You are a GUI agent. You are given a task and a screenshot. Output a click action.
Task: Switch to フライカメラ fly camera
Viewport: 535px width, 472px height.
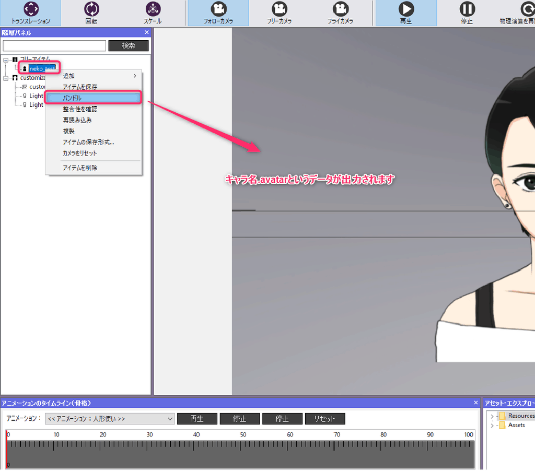[341, 13]
